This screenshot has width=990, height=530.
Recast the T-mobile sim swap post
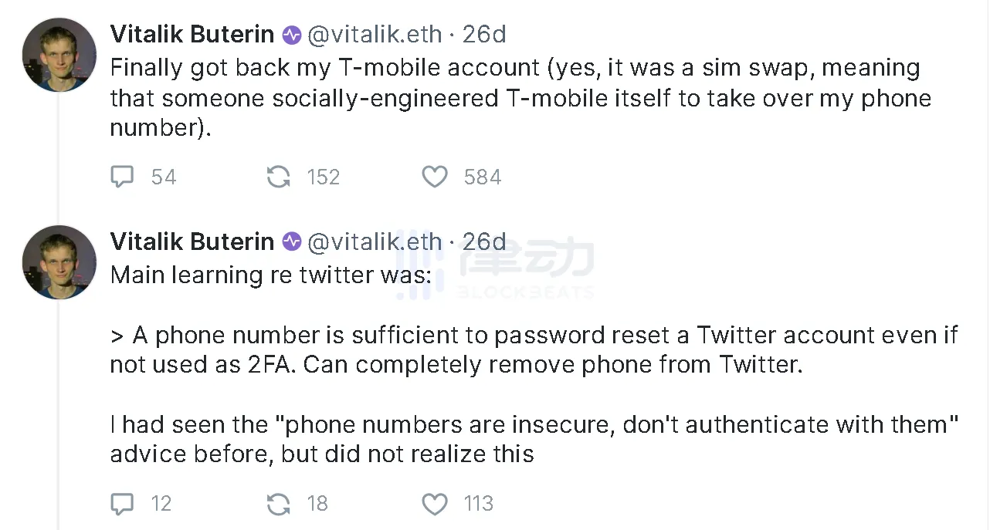[x=278, y=177]
